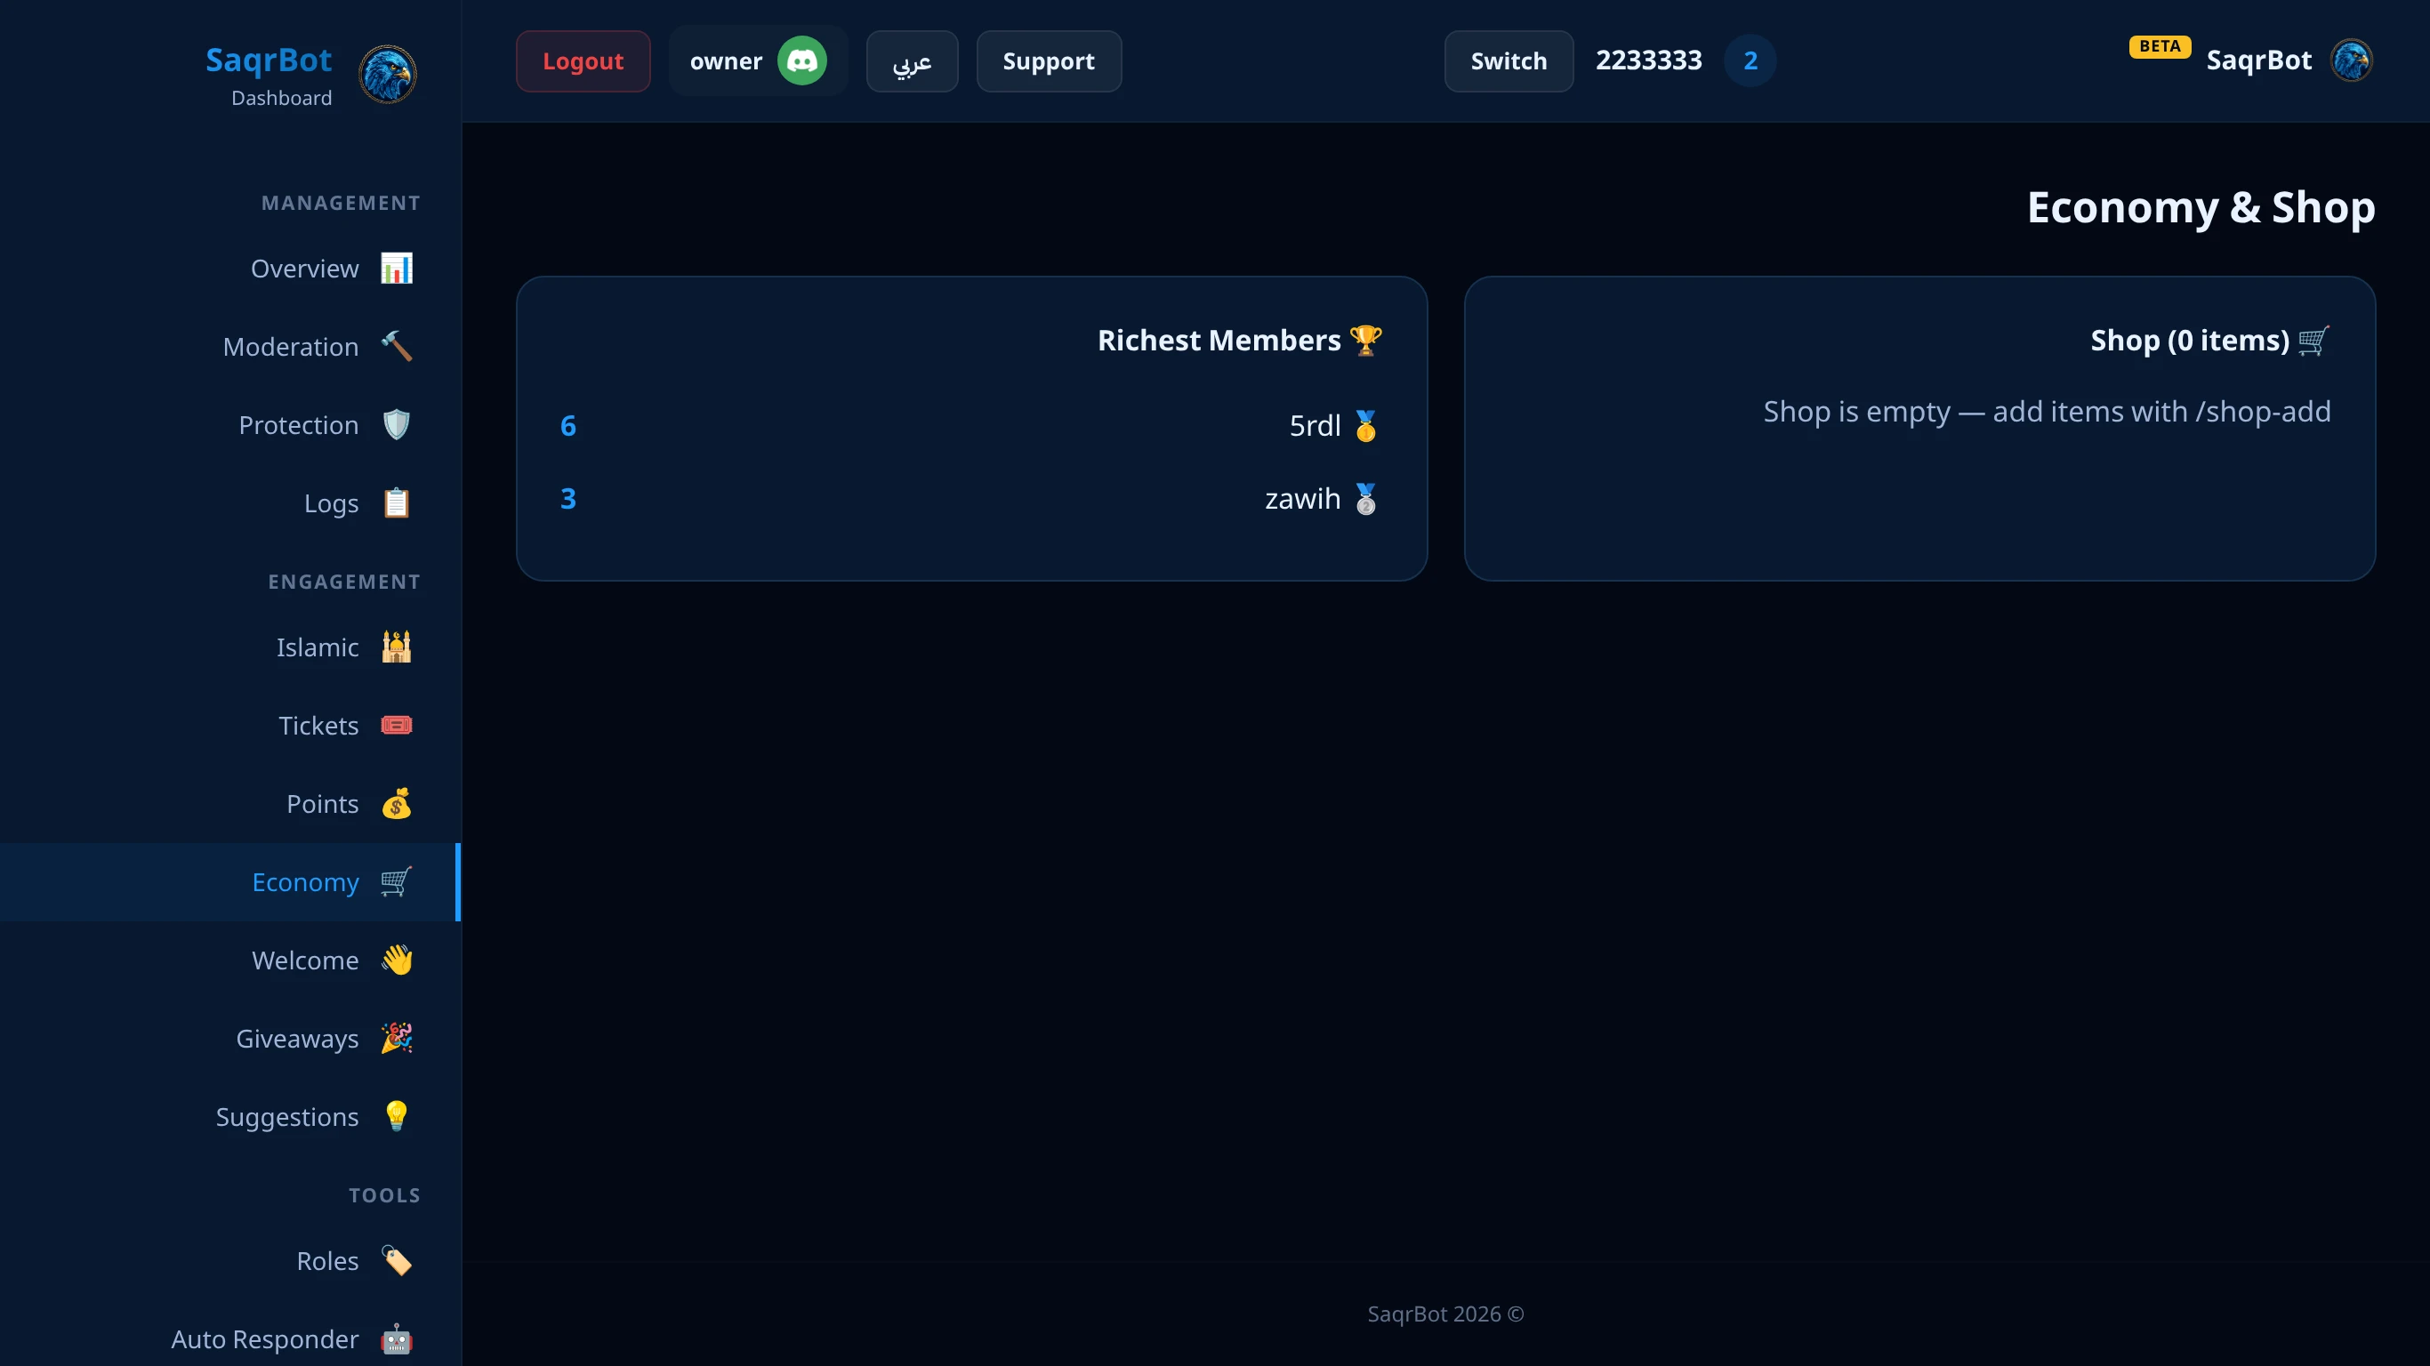The width and height of the screenshot is (2430, 1366).
Task: Click the Overview bar chart icon
Action: (x=396, y=269)
